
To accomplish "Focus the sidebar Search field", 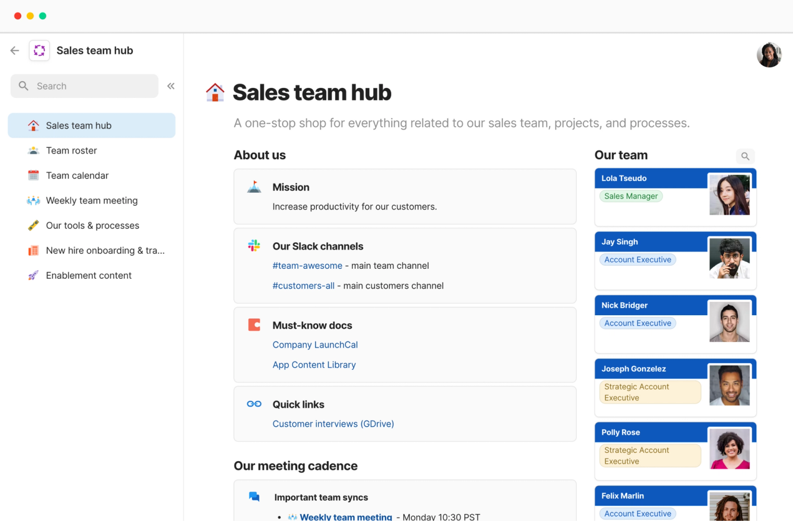I will [x=84, y=86].
